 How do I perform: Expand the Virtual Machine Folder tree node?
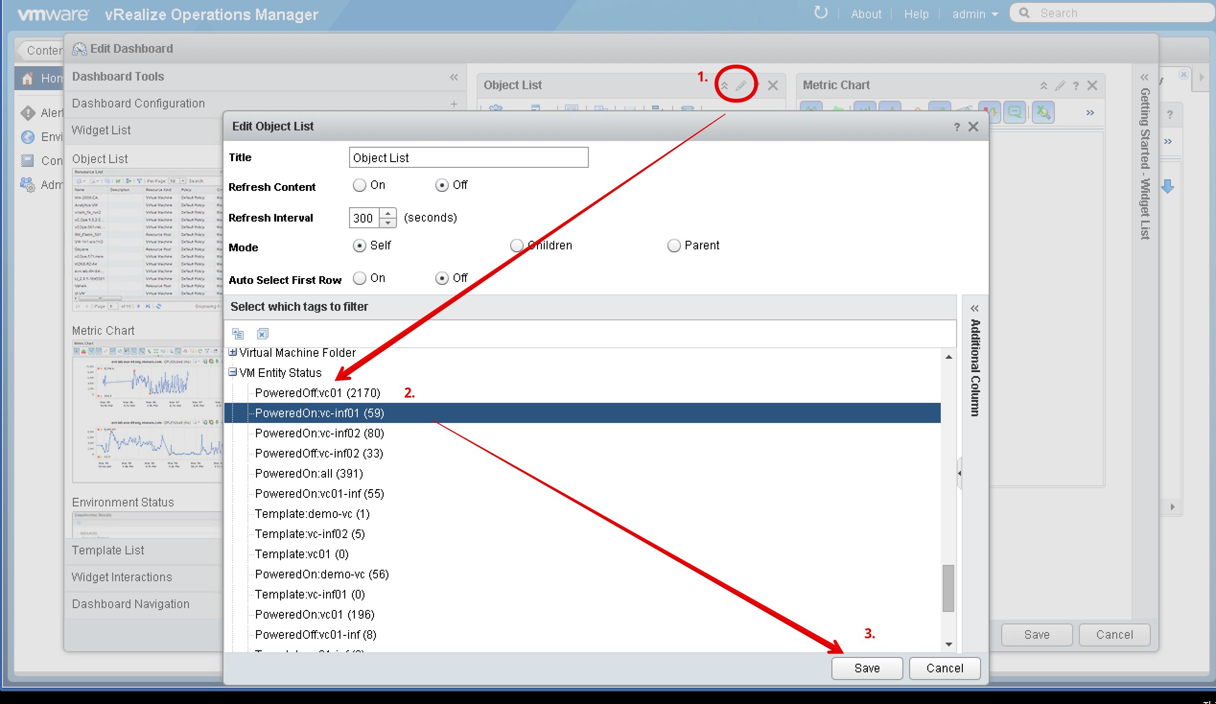pos(233,352)
